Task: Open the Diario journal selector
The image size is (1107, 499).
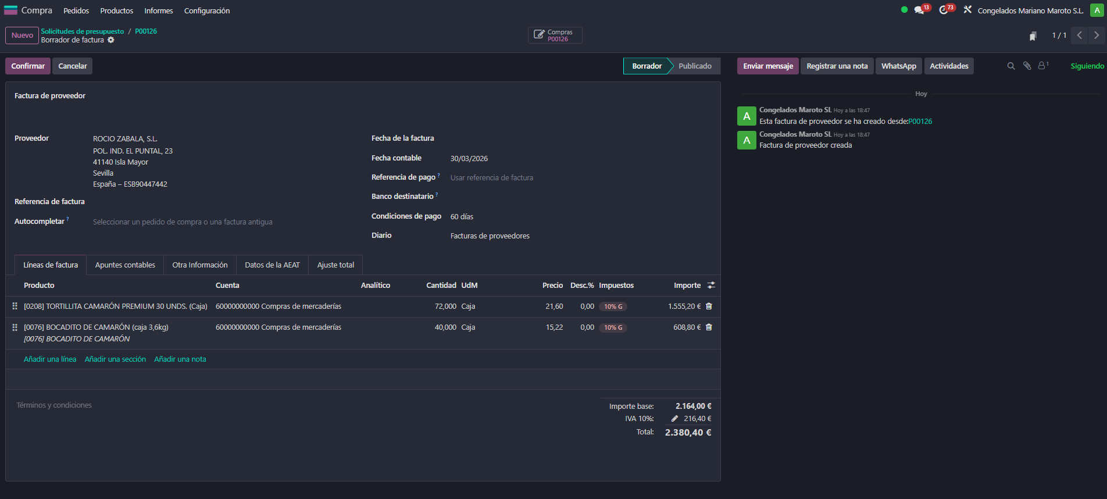Action: pos(523,236)
